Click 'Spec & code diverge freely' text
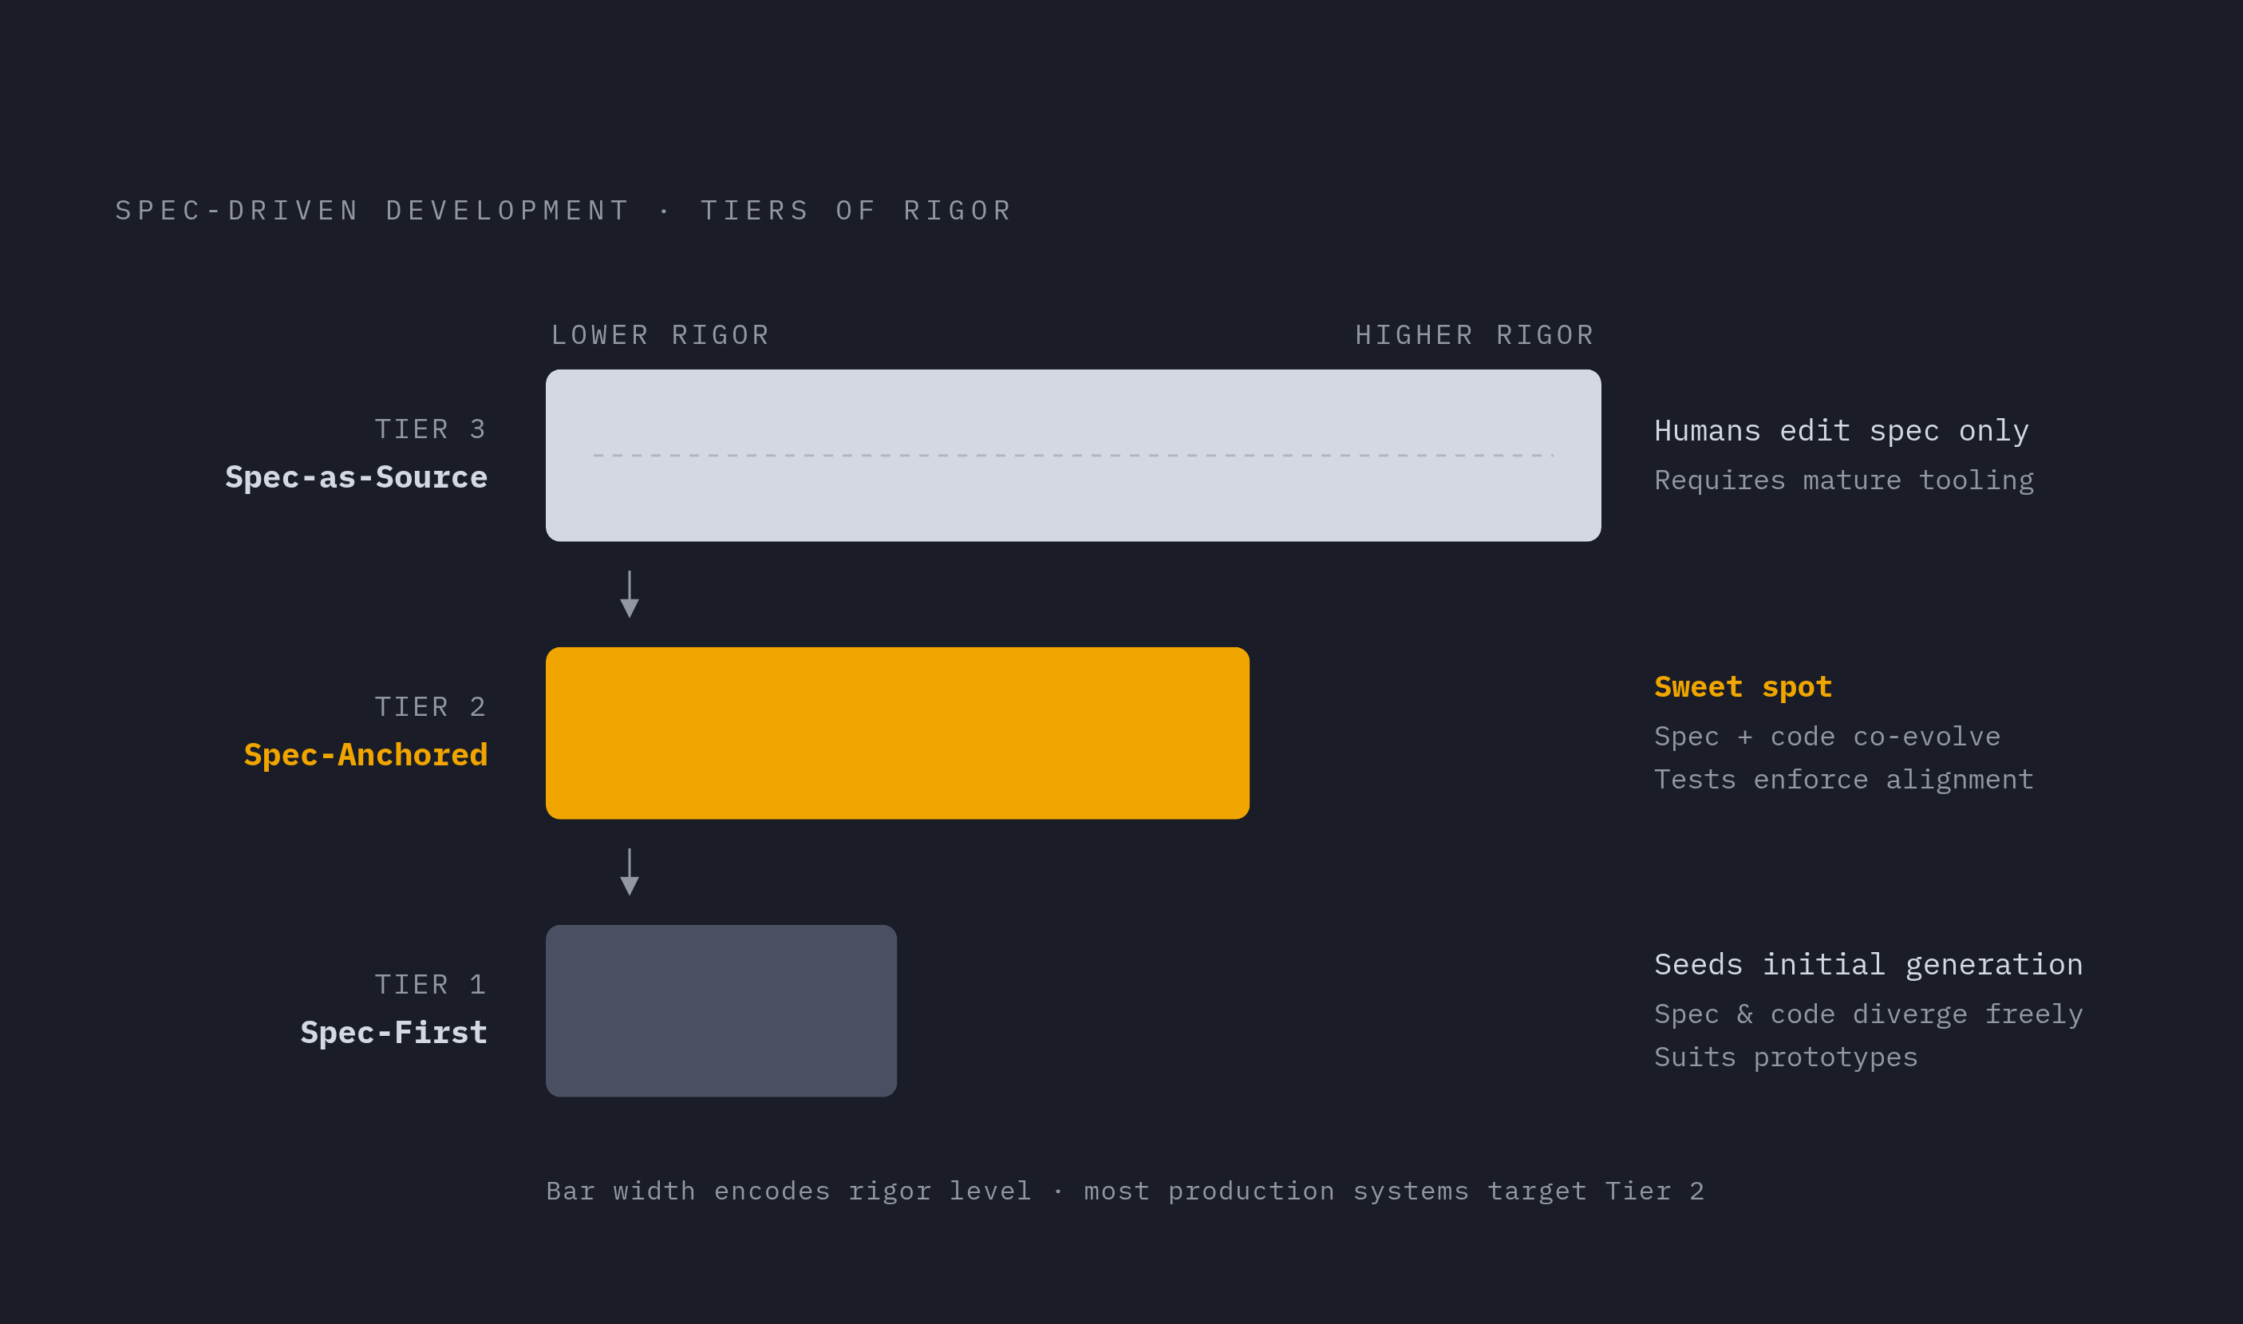The height and width of the screenshot is (1324, 2243). pos(1869,1014)
